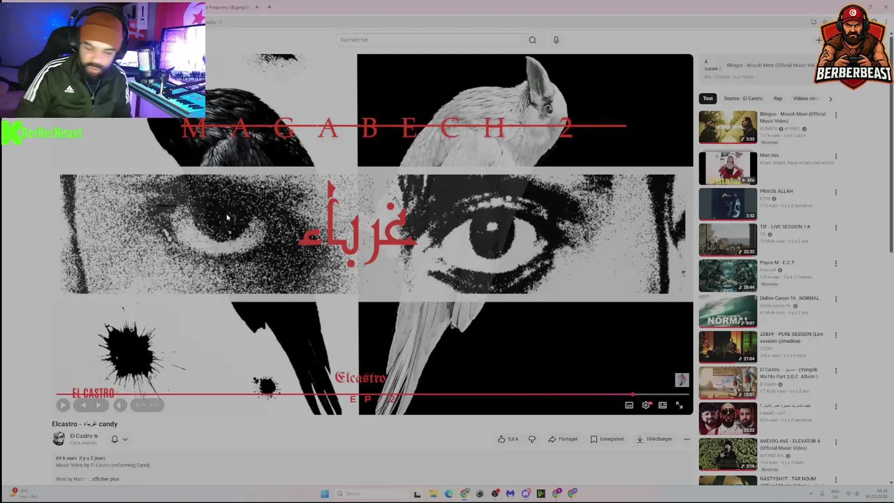Viewport: 894px width, 503px height.
Task: Select the Tout filter chip
Action: pos(708,99)
